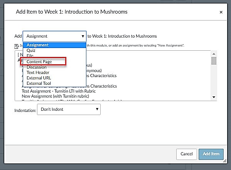Select 'New Assignment (with Turnitin rubric)' entry

coord(56,96)
